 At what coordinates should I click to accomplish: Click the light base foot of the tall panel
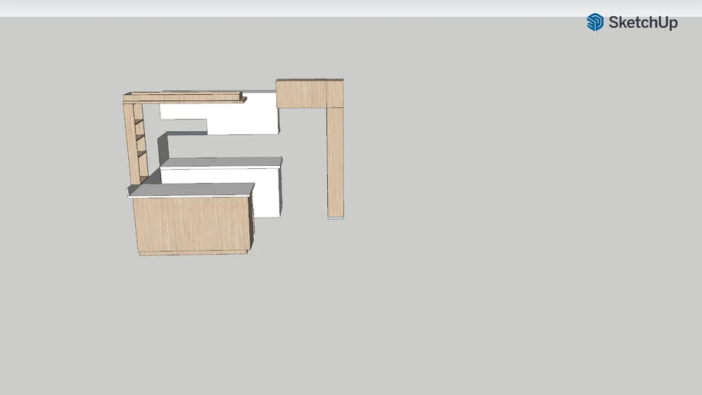[x=336, y=218]
